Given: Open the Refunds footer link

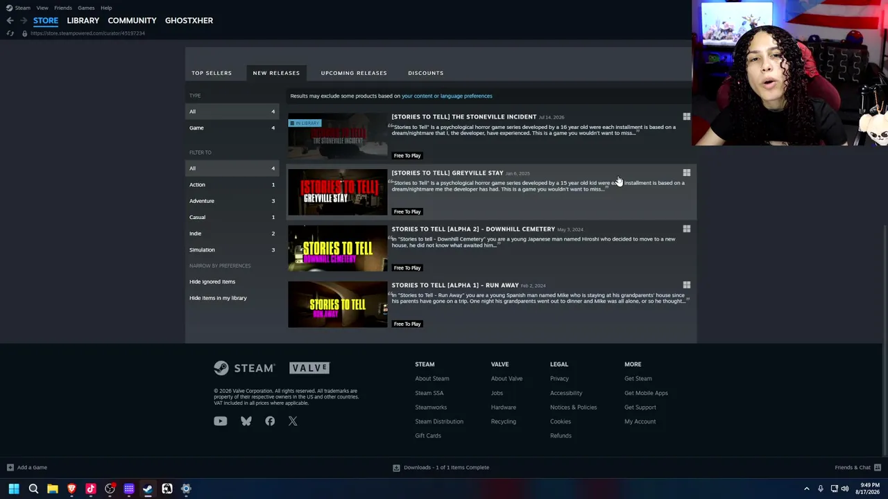Looking at the screenshot, I should (x=561, y=436).
